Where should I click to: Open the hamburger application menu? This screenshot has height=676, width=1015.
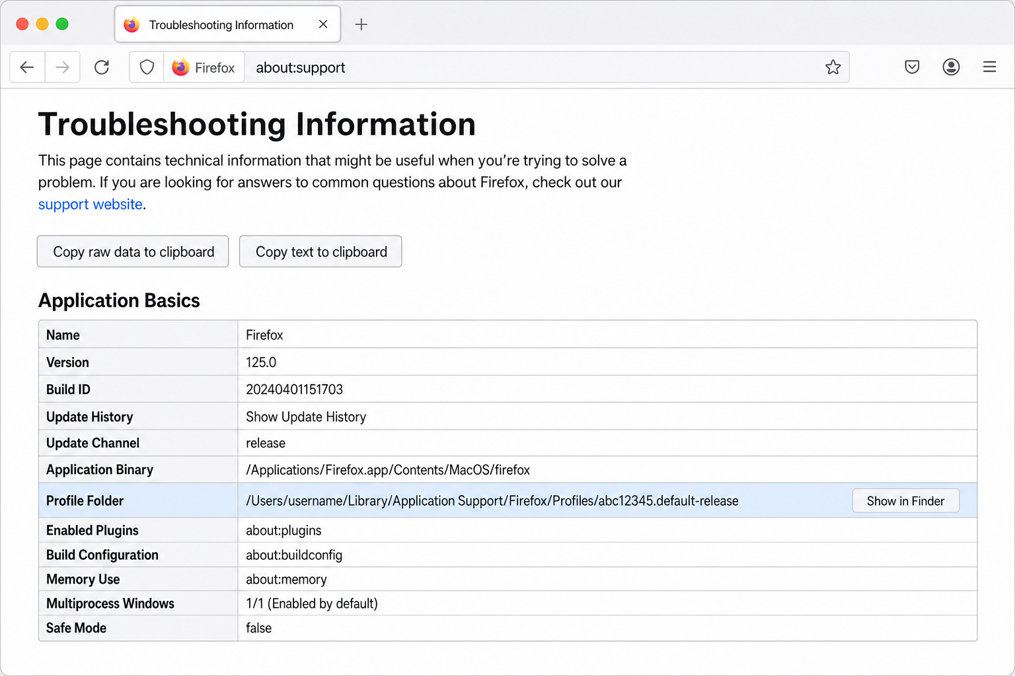click(x=989, y=67)
